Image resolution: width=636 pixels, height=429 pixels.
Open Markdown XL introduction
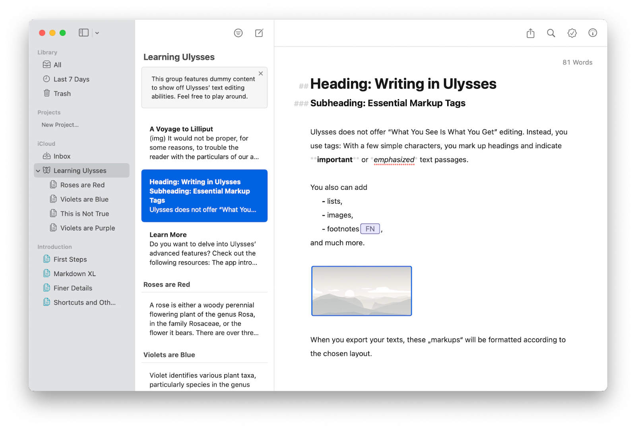click(82, 273)
